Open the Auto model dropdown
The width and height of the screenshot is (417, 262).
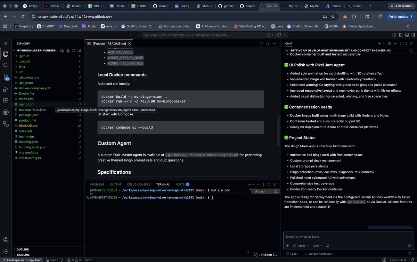[x=317, y=246]
